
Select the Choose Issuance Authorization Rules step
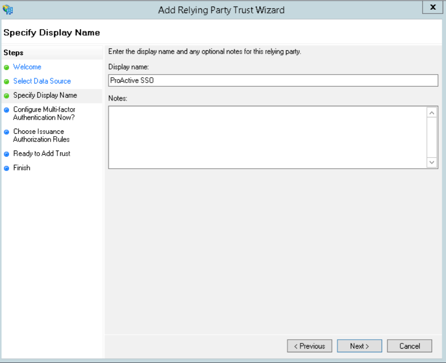(42, 136)
